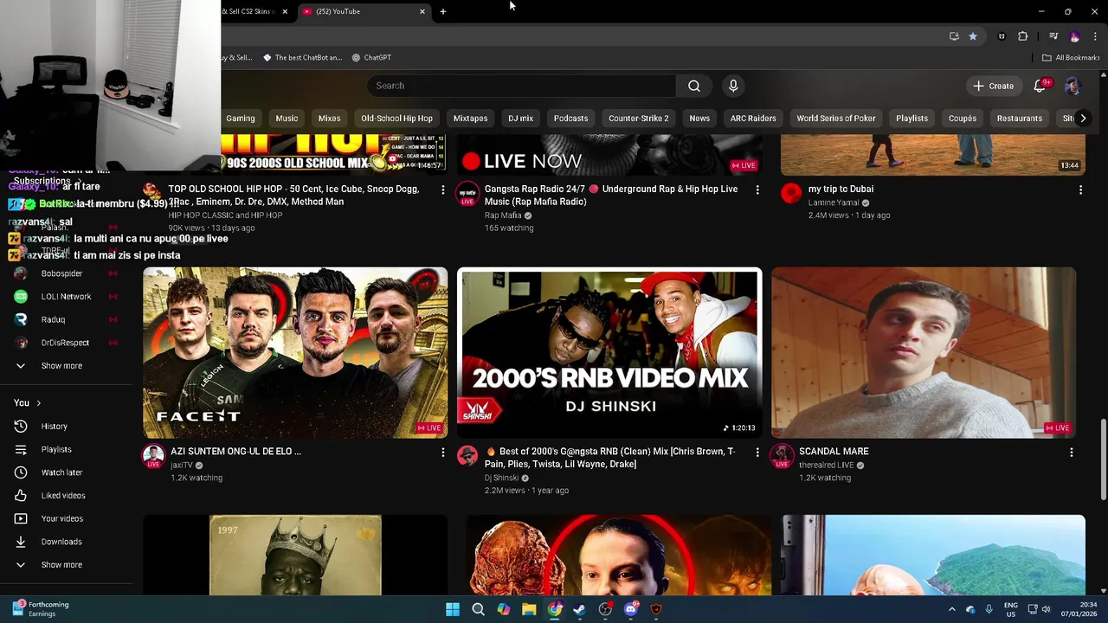Open the ChatGPT bookmark

tap(371, 58)
